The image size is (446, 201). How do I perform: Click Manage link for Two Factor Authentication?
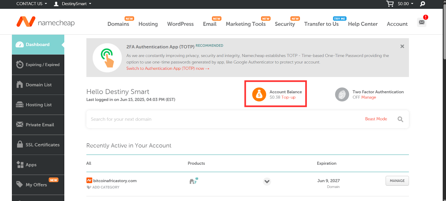pyautogui.click(x=369, y=97)
